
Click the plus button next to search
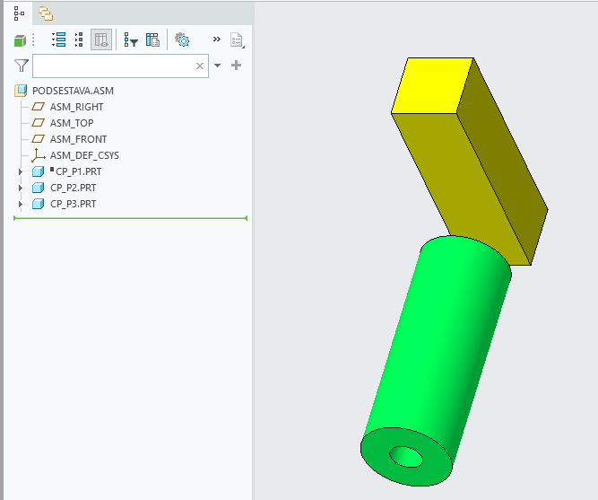[x=237, y=66]
